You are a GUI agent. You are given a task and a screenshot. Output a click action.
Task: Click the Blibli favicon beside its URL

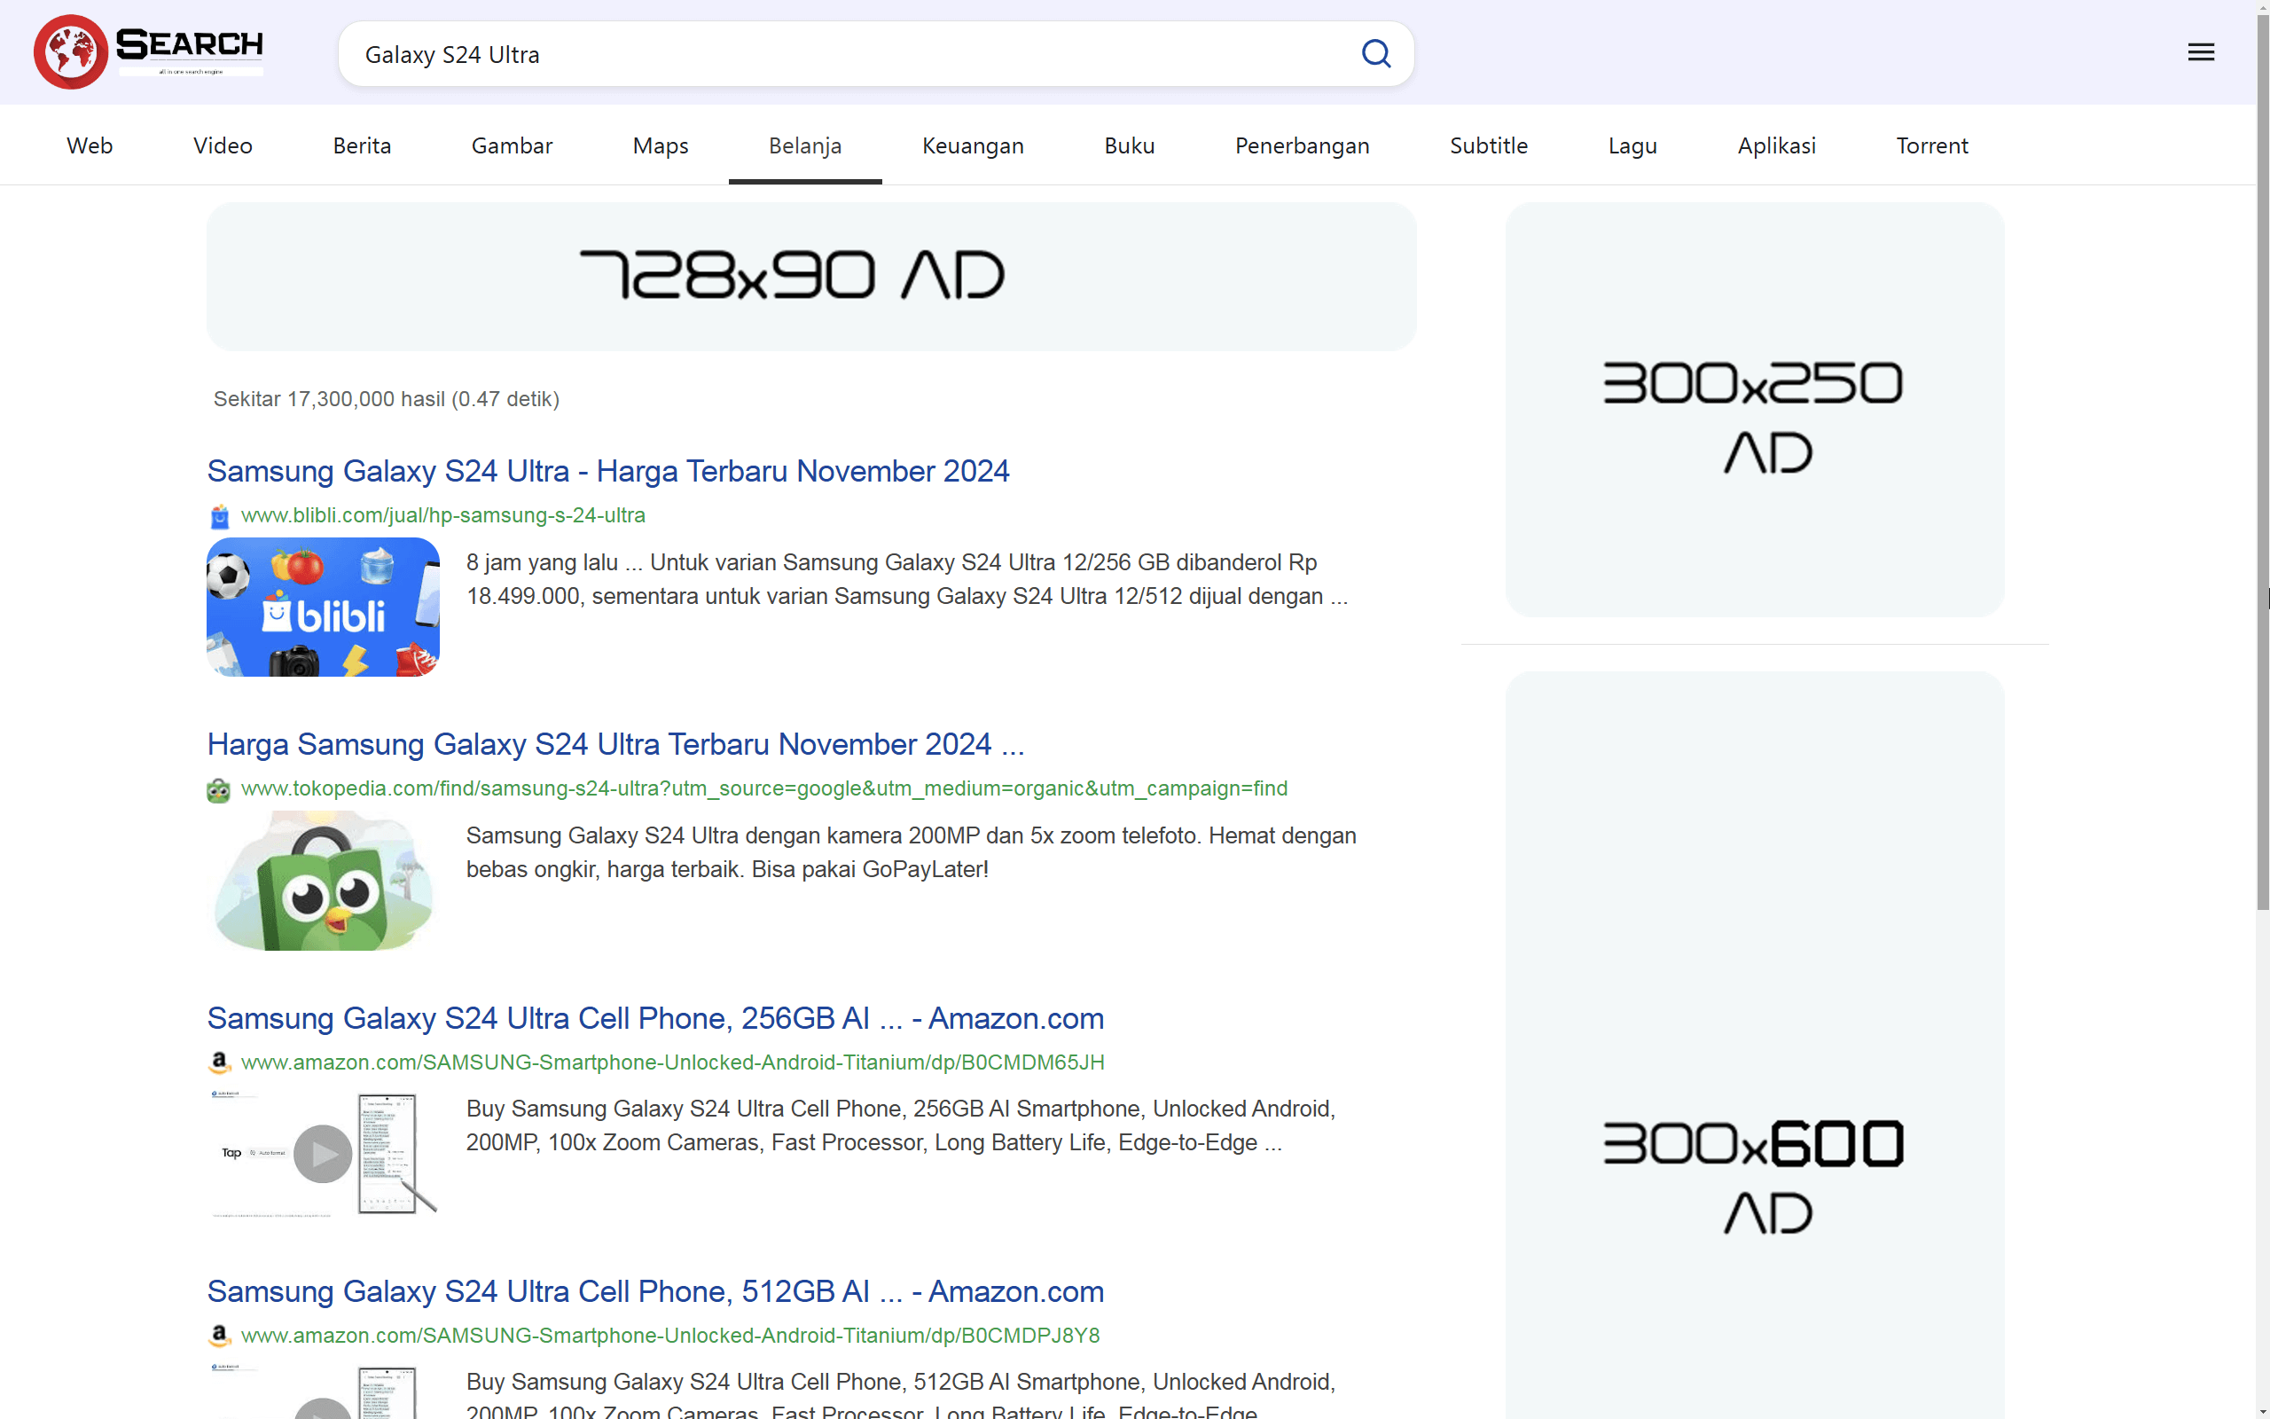(x=218, y=515)
